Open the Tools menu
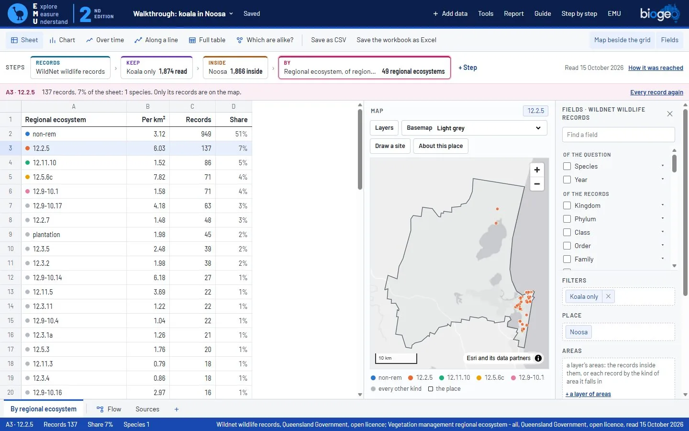The height and width of the screenshot is (431, 689). pyautogui.click(x=486, y=13)
